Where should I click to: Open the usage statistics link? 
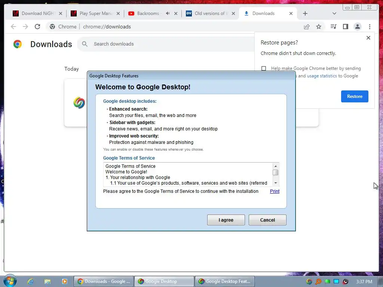322,76
